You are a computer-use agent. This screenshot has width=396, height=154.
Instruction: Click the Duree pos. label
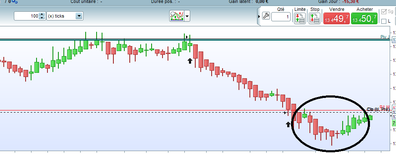(163, 2)
